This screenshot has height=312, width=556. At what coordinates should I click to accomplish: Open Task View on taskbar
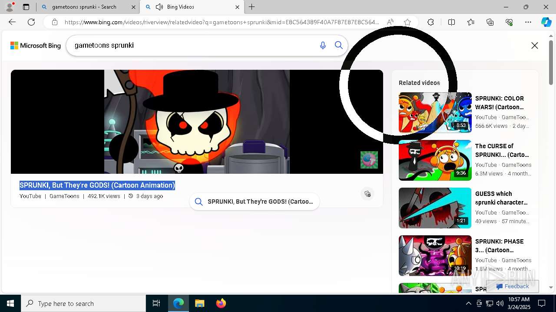pyautogui.click(x=156, y=303)
